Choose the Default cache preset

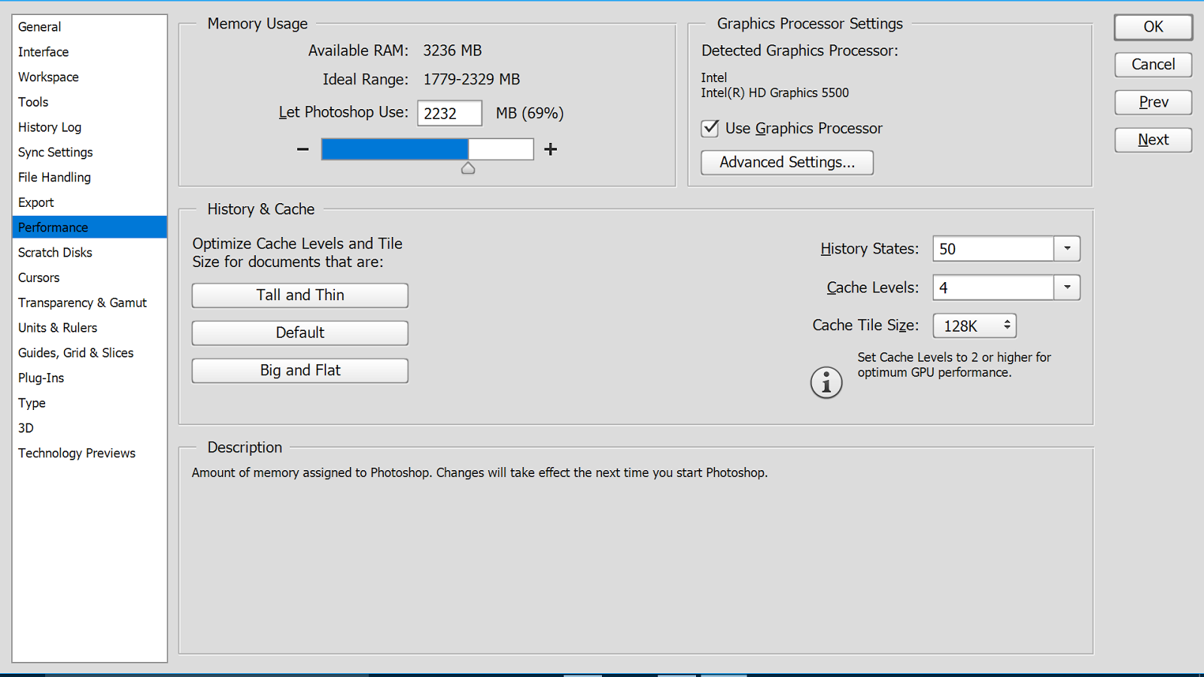point(300,333)
